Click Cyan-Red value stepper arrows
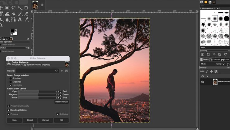The height and width of the screenshot is (130, 230). (61, 91)
